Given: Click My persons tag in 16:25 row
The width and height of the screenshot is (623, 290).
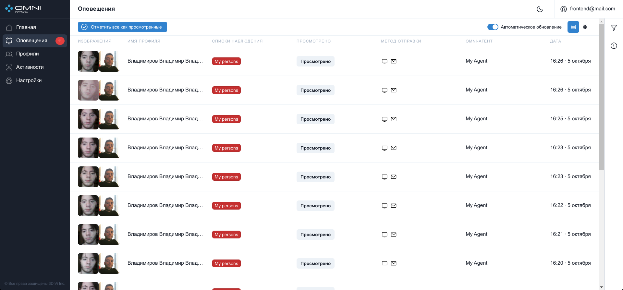Looking at the screenshot, I should click(x=226, y=119).
